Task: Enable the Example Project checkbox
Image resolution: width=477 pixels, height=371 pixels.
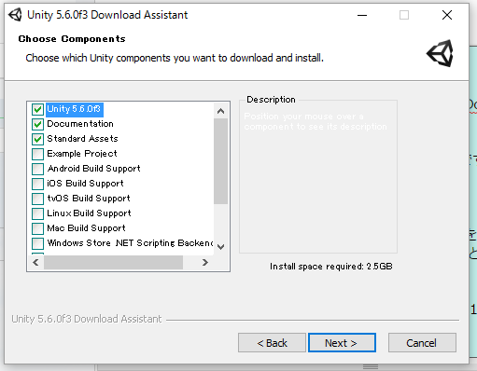Action: tap(37, 154)
